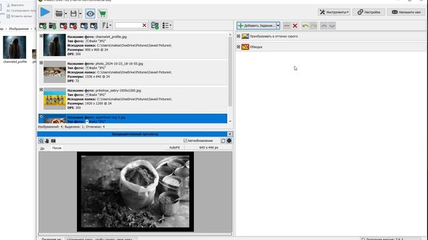Select the Обводка task icon

pyautogui.click(x=245, y=47)
